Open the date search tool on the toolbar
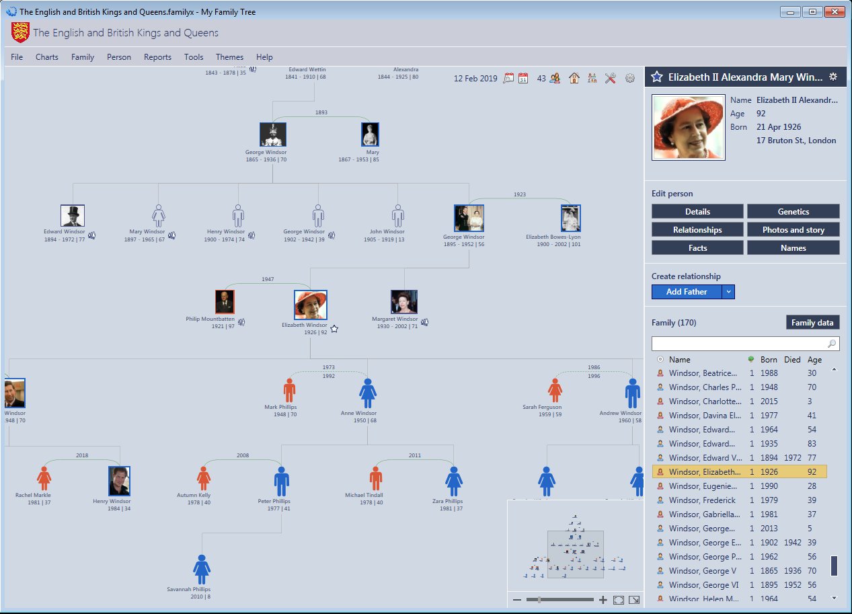 coord(508,78)
